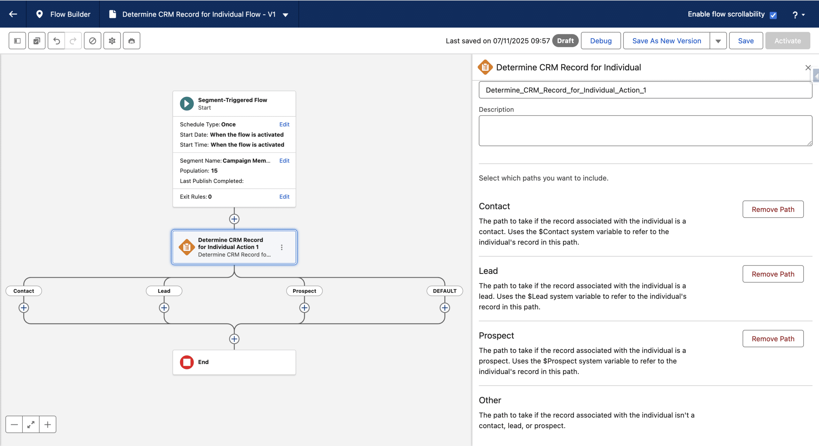Open the action element's three-dot menu
819x446 pixels.
tap(282, 247)
